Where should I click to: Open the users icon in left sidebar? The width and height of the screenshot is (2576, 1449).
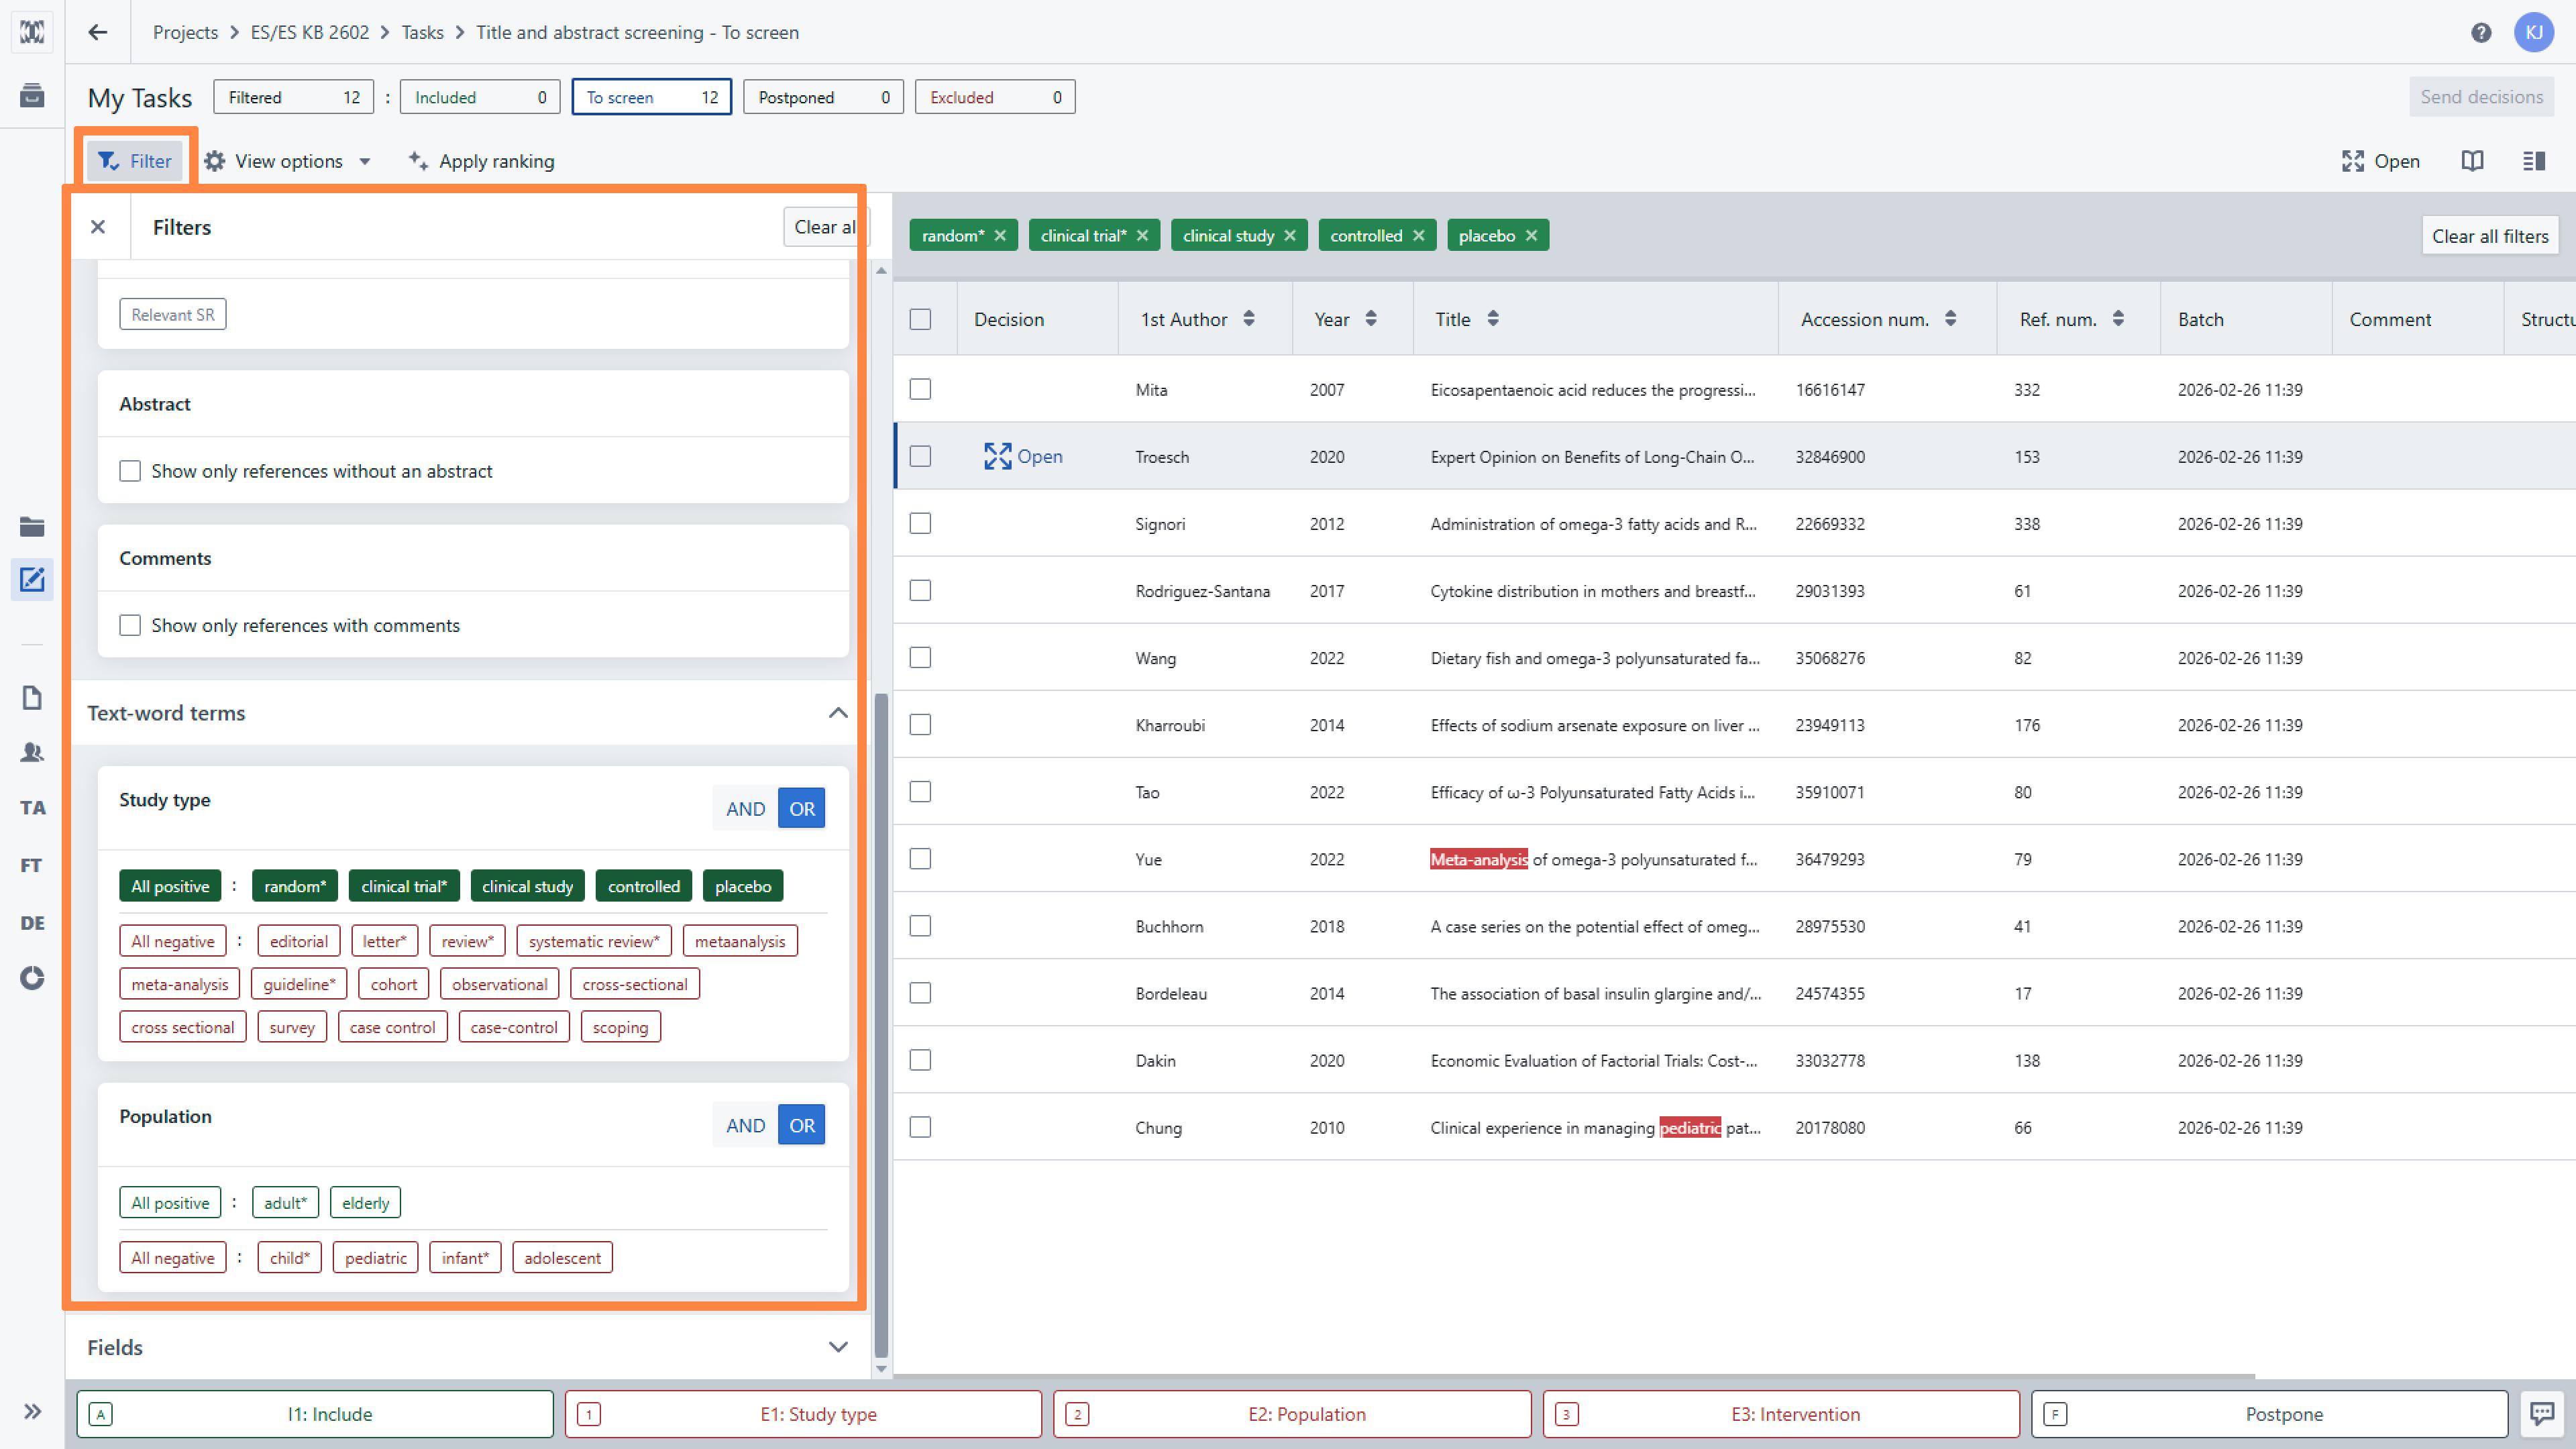(x=32, y=752)
